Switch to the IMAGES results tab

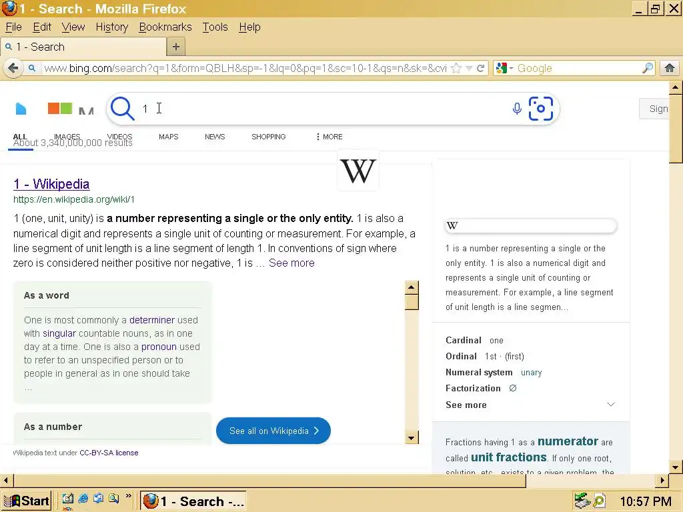click(x=67, y=136)
